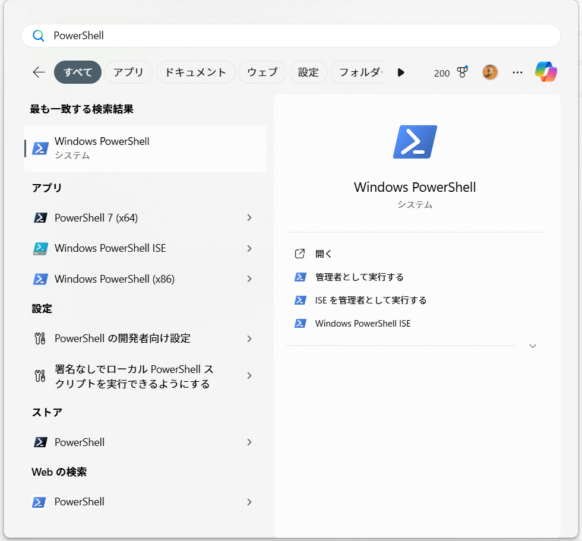Select PowerShell under Web の検索

point(78,502)
